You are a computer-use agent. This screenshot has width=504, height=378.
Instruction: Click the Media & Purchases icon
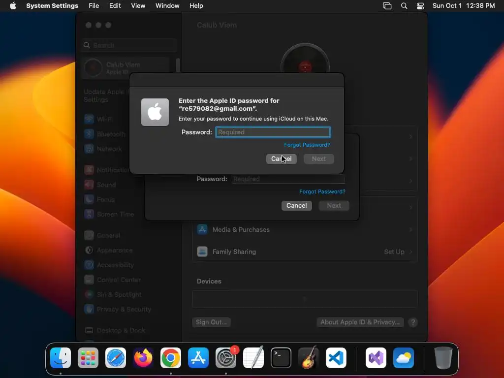pos(202,229)
